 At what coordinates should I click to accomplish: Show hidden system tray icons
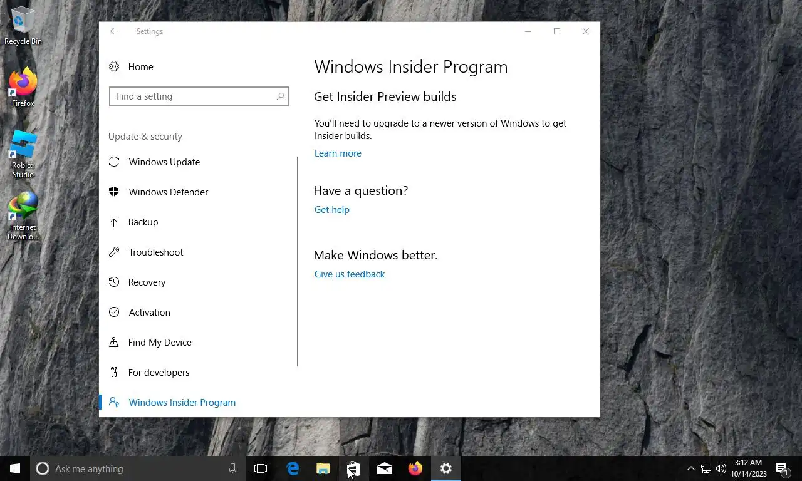pos(691,468)
